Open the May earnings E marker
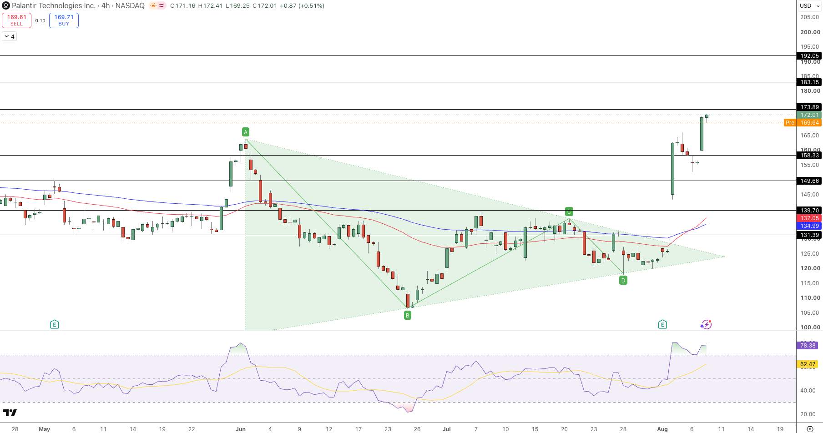823x433 pixels. [x=54, y=324]
